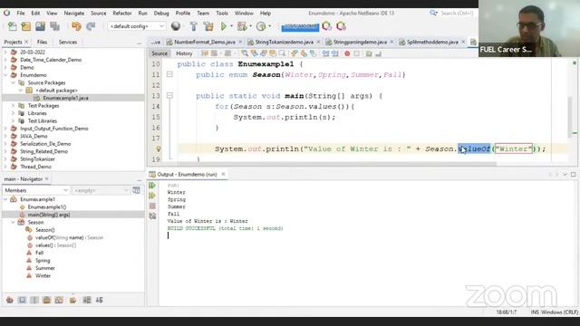The width and height of the screenshot is (580, 326).
Task: Click the New File toolbar icon
Action: pyautogui.click(x=12, y=26)
